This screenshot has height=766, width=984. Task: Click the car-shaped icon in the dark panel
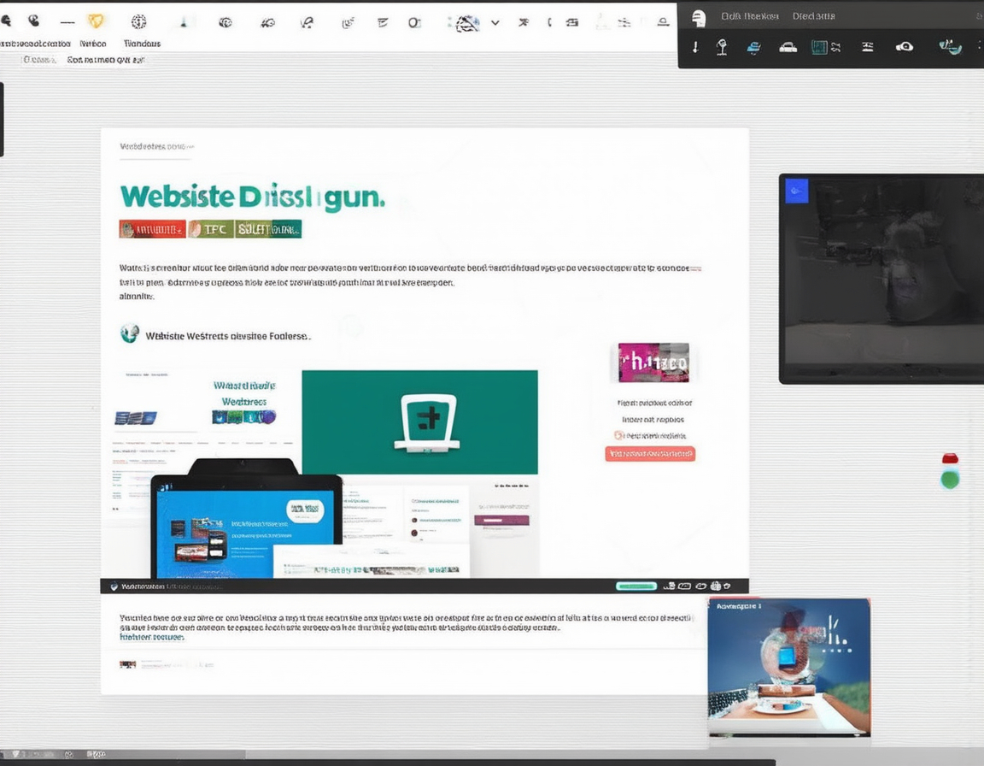coord(788,47)
